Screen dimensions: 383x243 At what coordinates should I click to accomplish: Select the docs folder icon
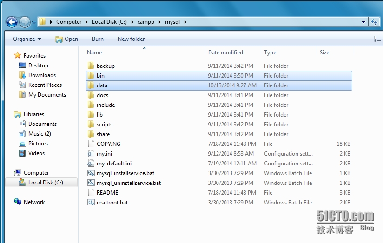91,95
